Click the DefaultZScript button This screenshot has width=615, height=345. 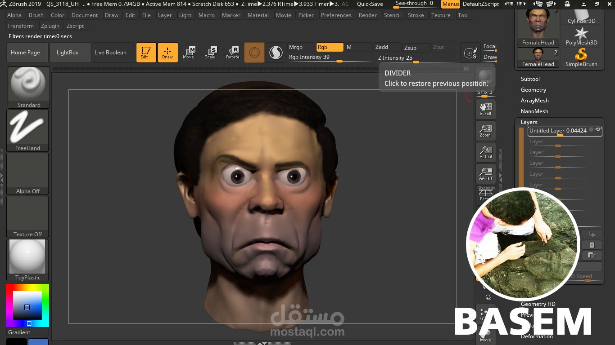(481, 4)
